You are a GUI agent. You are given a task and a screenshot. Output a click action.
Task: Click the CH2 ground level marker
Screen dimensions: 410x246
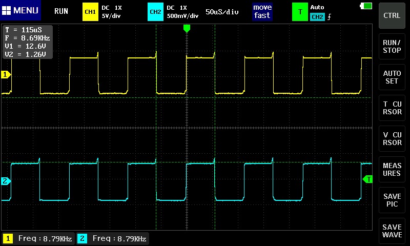(6, 181)
